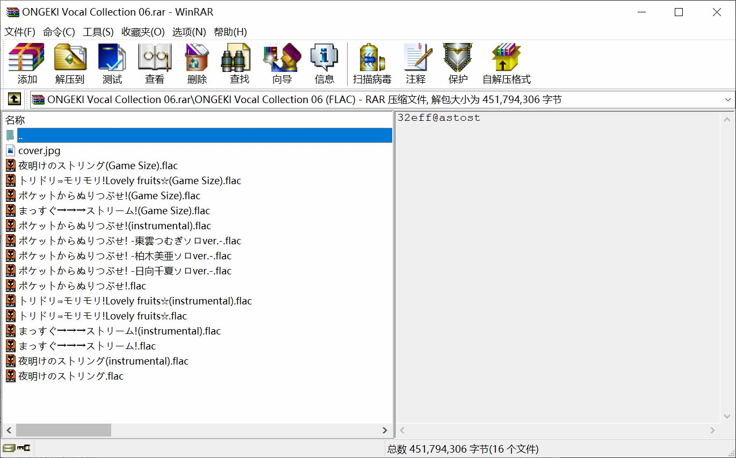Click the password key icon in status bar
This screenshot has width=736, height=458.
pyautogui.click(x=24, y=448)
